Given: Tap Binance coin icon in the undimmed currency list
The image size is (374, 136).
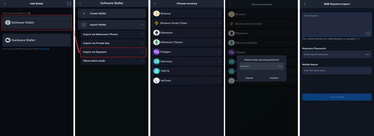Looking at the screenshot, I should [x=156, y=13].
